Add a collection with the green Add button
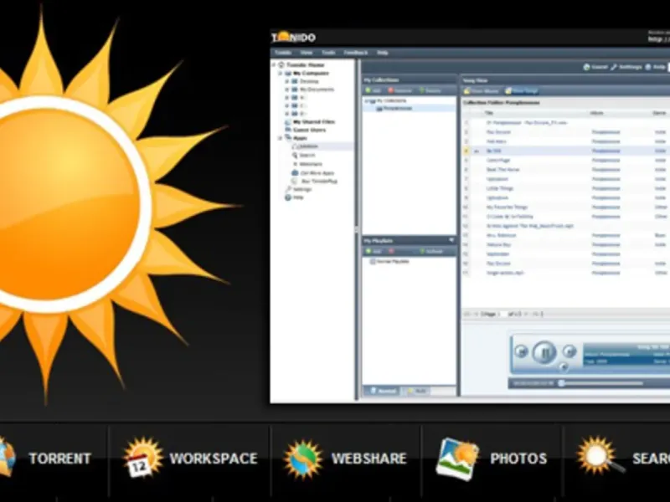 (373, 90)
